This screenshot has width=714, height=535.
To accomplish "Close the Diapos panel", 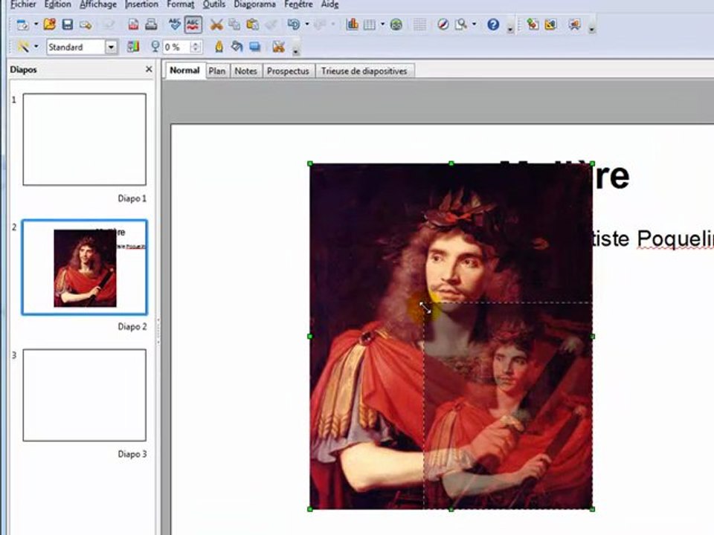I will point(149,69).
